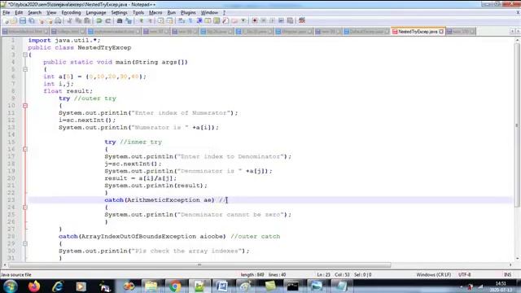
Task: Open the Macro menu
Action: [x=155, y=13]
